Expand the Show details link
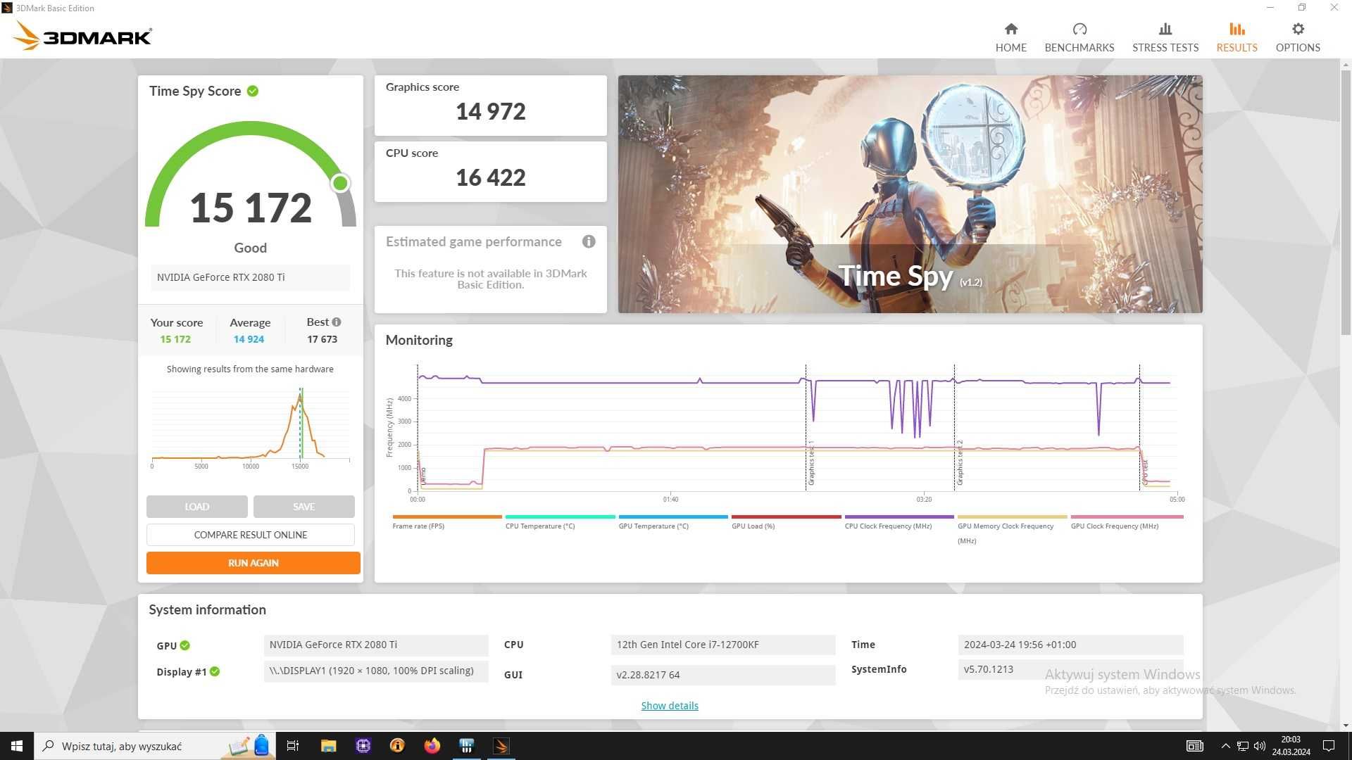The width and height of the screenshot is (1352, 760). 668,704
